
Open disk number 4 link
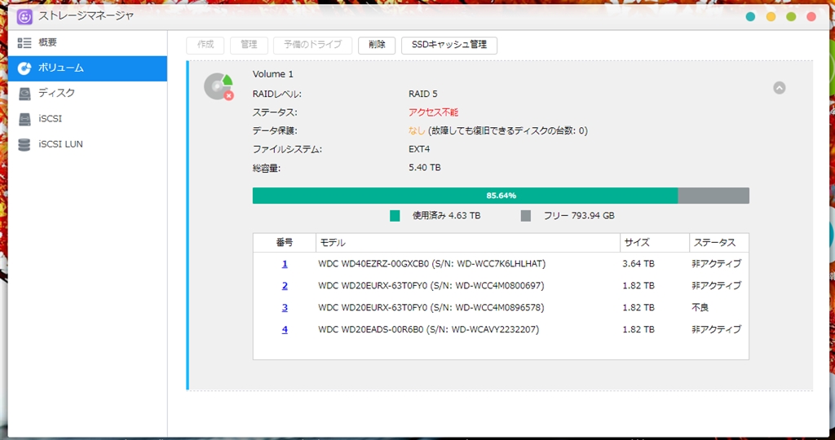point(285,329)
